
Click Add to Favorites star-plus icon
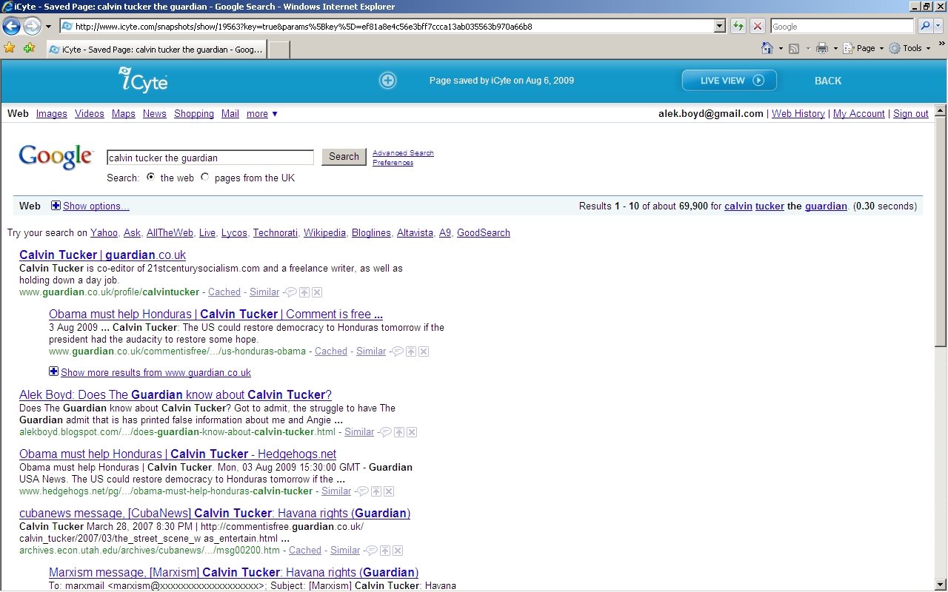[29, 48]
